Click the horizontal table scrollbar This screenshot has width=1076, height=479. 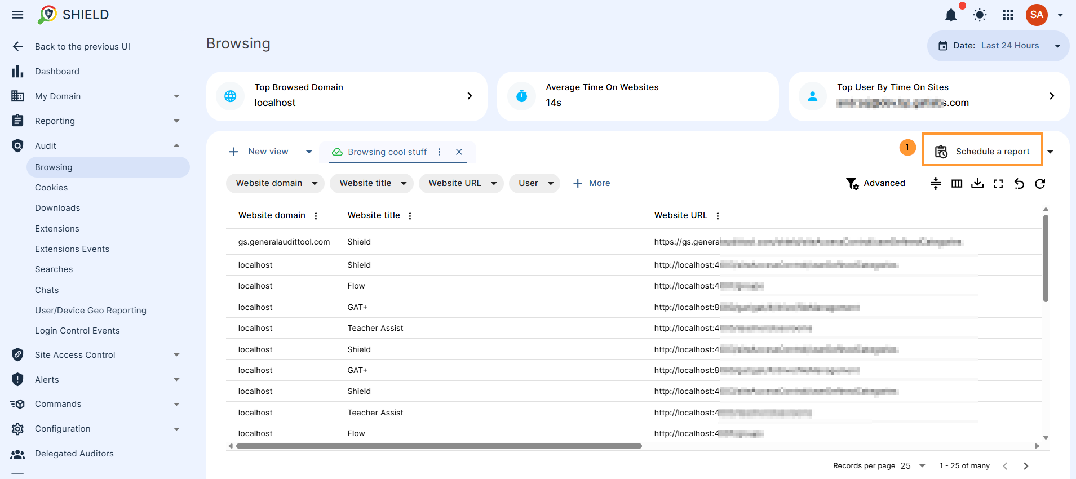pos(439,446)
